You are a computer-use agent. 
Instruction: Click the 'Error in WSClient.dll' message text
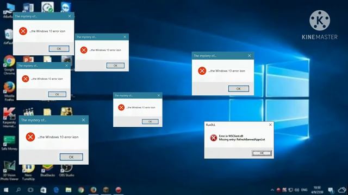pyautogui.click(x=231, y=136)
